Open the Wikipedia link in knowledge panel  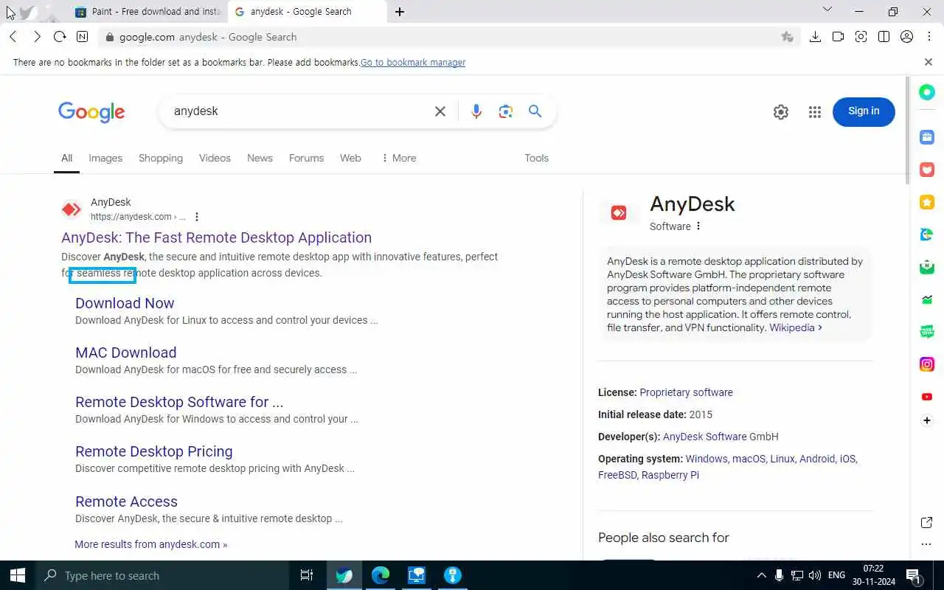[795, 327]
